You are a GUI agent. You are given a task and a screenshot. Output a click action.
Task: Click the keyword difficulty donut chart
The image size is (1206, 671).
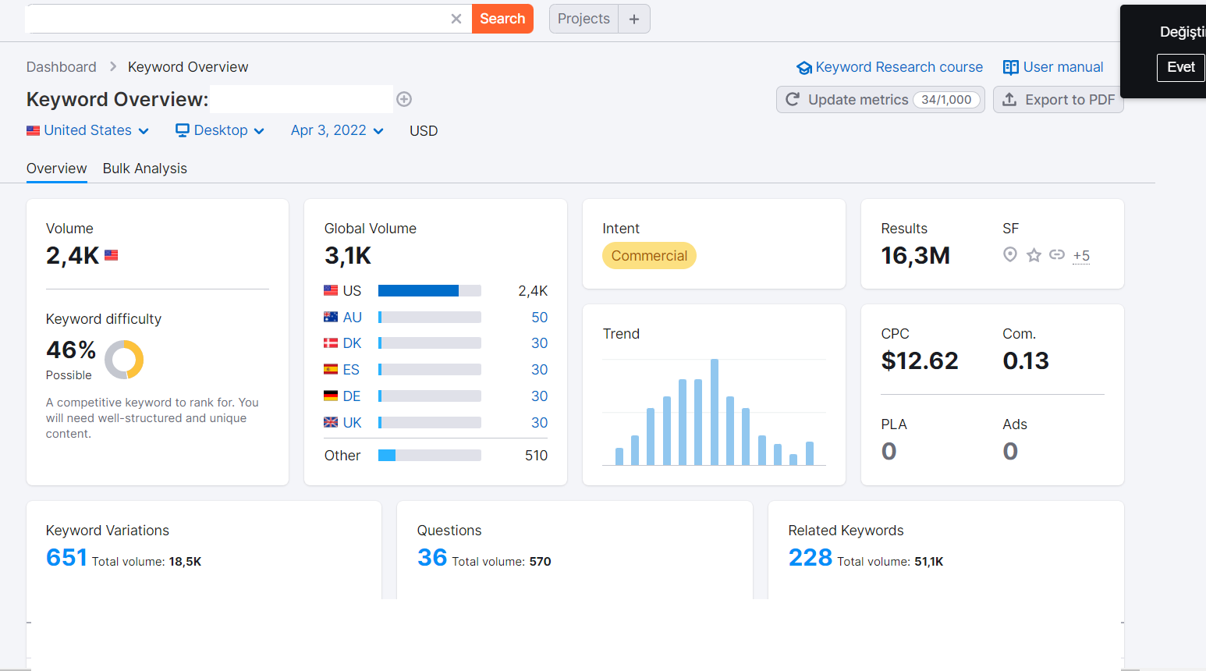coord(124,360)
